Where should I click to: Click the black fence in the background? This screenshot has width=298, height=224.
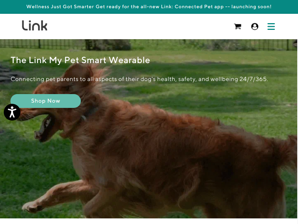click(x=148, y=45)
